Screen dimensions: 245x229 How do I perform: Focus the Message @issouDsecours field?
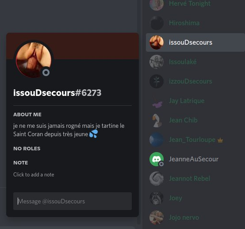tap(73, 201)
